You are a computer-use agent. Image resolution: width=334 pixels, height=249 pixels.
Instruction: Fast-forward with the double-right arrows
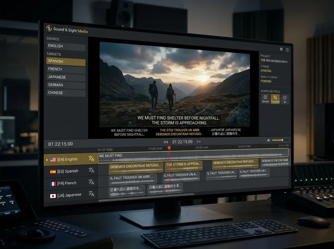[x=199, y=141]
